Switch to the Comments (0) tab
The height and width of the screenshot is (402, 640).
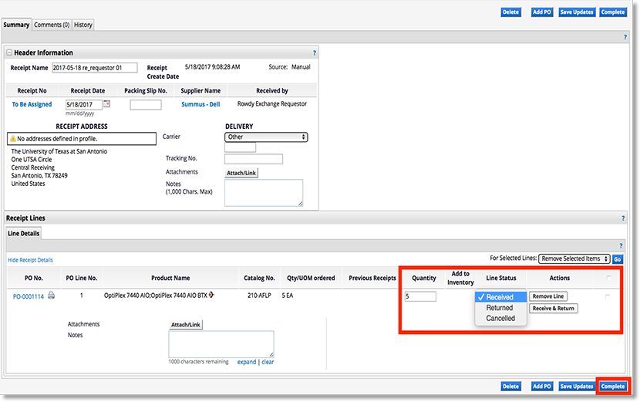[52, 25]
